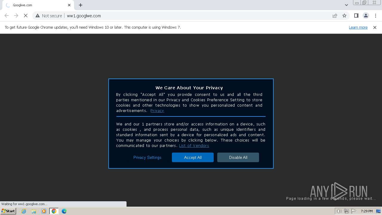Launch Internet Explorer from the taskbar
This screenshot has width=382, height=215.
pyautogui.click(x=24, y=211)
